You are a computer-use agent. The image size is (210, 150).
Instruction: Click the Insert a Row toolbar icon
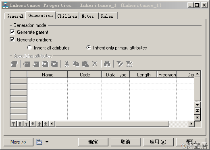point(27,64)
